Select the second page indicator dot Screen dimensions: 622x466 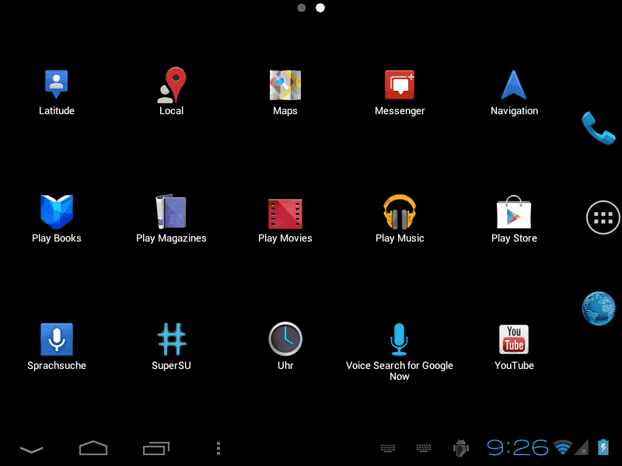click(x=320, y=8)
